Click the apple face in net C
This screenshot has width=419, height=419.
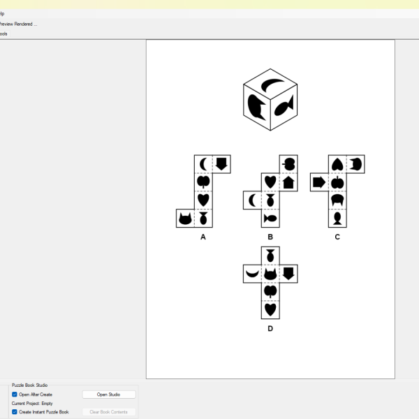click(x=337, y=182)
